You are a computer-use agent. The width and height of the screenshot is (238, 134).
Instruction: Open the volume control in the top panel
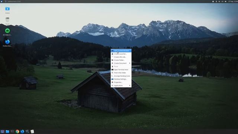(x=226, y=1)
